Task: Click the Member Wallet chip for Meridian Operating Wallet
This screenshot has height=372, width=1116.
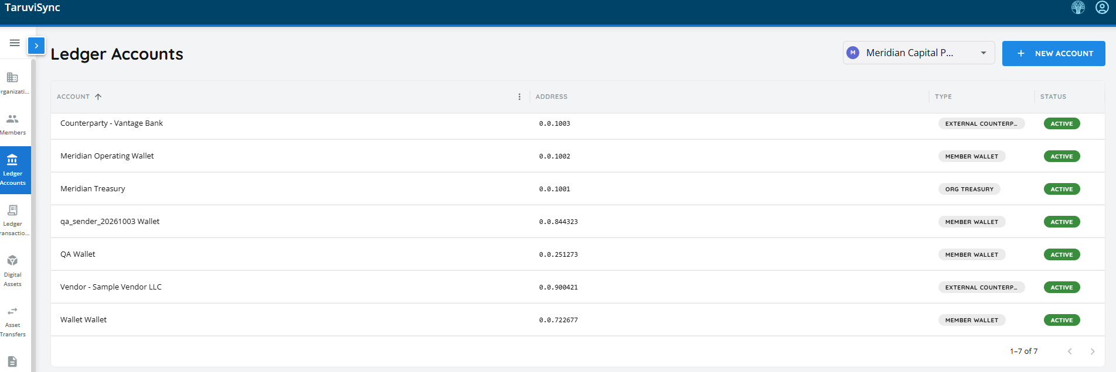Action: tap(972, 156)
